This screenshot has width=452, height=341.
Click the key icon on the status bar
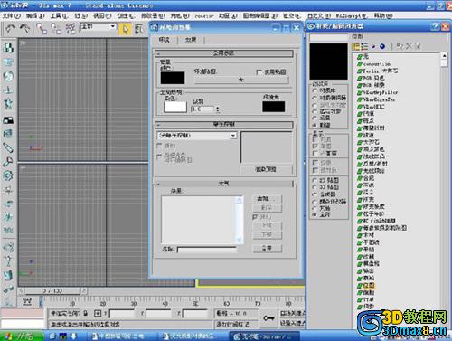(x=268, y=318)
